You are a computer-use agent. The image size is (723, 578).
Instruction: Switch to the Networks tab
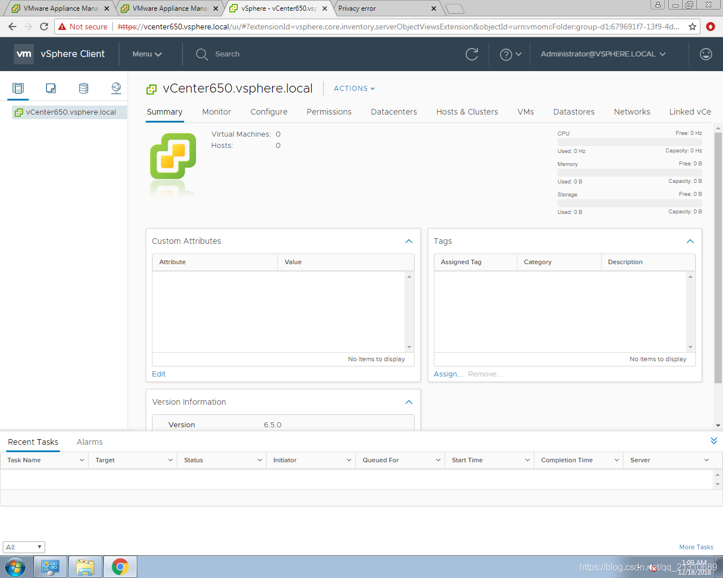[x=632, y=112]
